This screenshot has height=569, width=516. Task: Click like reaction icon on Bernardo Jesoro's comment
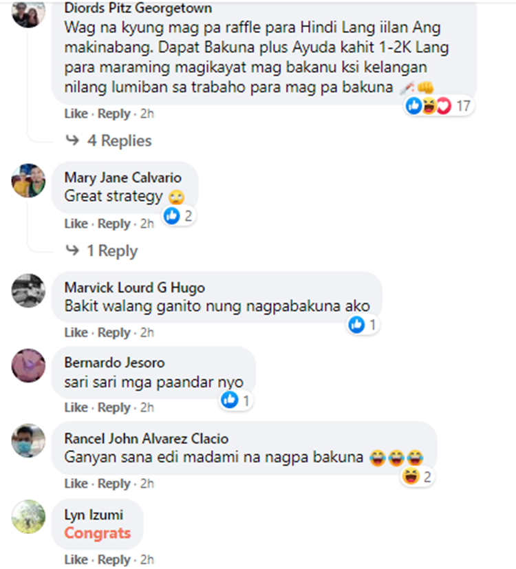[230, 400]
